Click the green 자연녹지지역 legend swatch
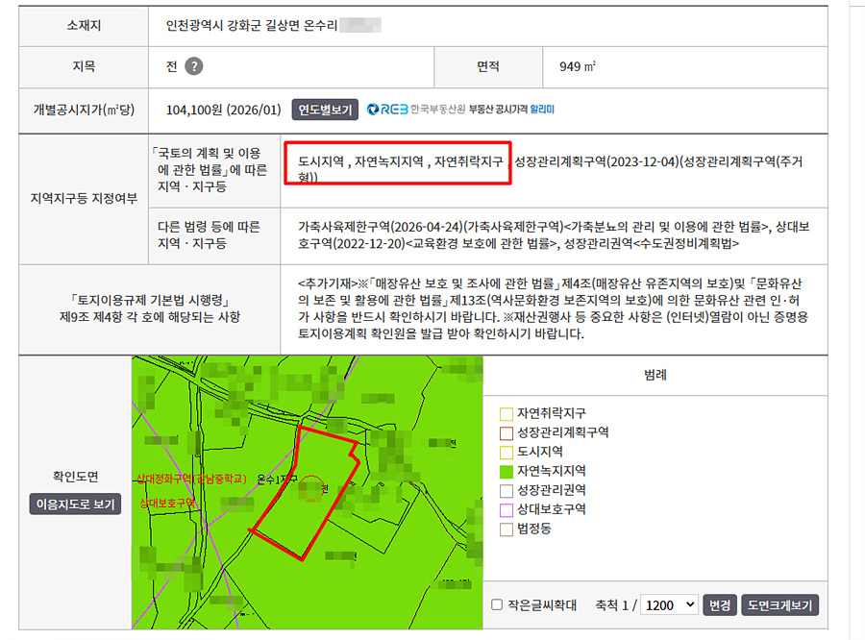 point(506,472)
